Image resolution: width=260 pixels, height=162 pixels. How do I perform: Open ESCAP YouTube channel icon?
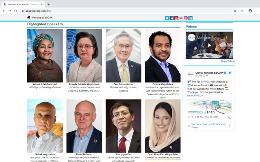click(176, 18)
